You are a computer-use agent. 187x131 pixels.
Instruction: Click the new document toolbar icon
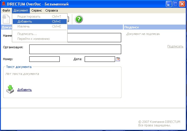[6, 19]
